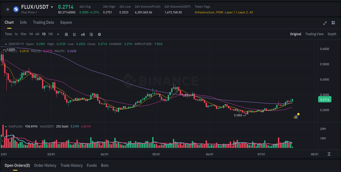This screenshot has width=341, height=172.
Task: Select the candlestick chart style icon
Action: coord(83,34)
